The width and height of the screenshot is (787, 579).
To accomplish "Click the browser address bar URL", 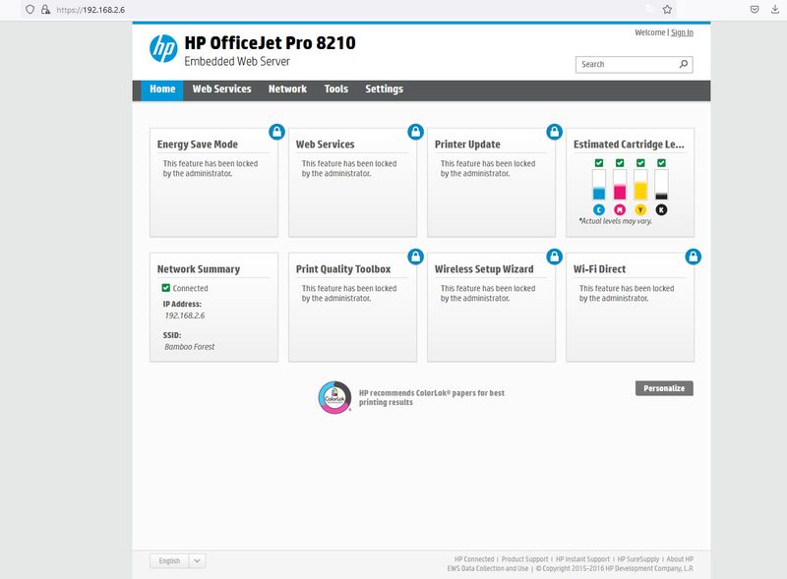I will (91, 10).
